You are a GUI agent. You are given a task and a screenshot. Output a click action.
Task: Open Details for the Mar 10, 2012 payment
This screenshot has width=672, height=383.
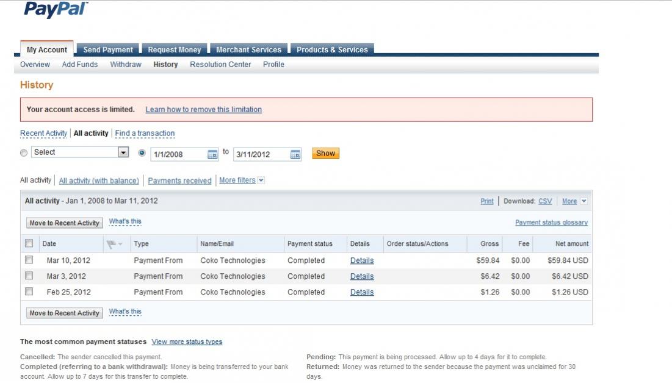coord(362,260)
